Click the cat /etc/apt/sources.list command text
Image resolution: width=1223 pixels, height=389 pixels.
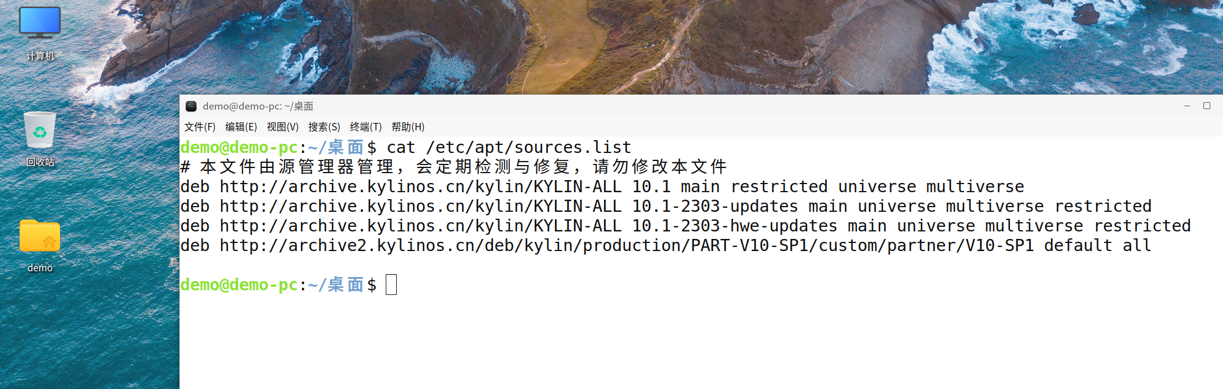point(509,147)
